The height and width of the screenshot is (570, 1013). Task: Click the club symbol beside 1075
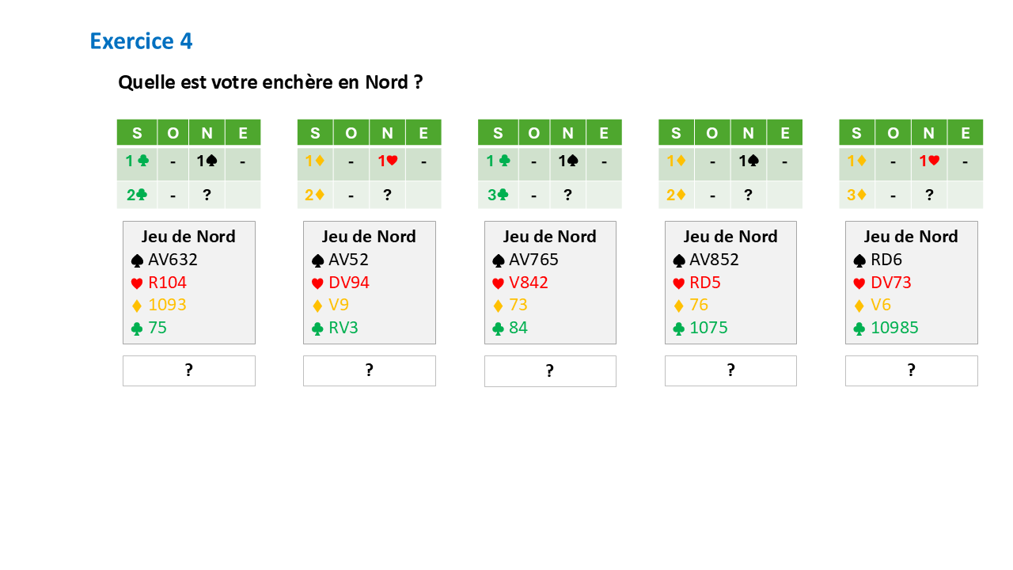point(678,329)
